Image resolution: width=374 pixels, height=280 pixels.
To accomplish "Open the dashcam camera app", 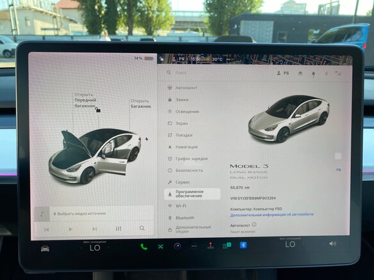I will pyautogui.click(x=177, y=246).
